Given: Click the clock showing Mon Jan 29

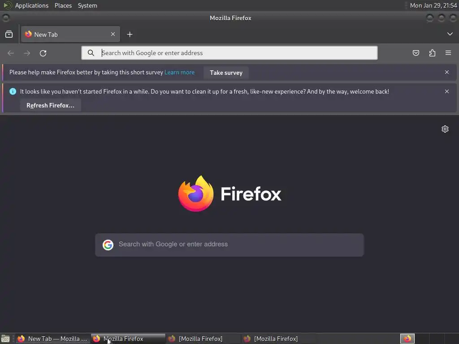Looking at the screenshot, I should point(433,5).
